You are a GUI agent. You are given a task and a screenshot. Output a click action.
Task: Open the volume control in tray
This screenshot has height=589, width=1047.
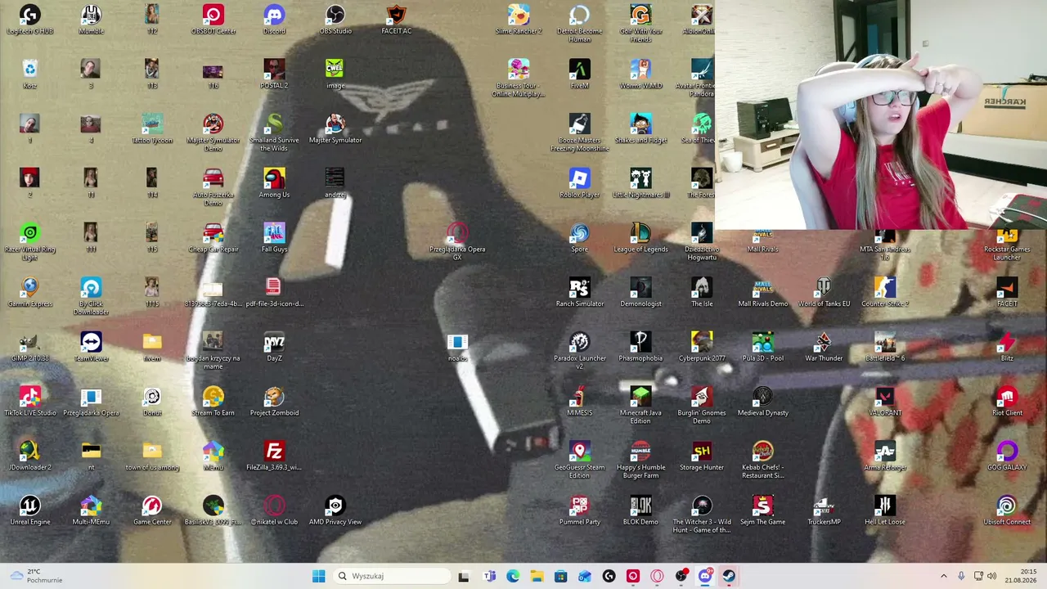[x=992, y=576]
